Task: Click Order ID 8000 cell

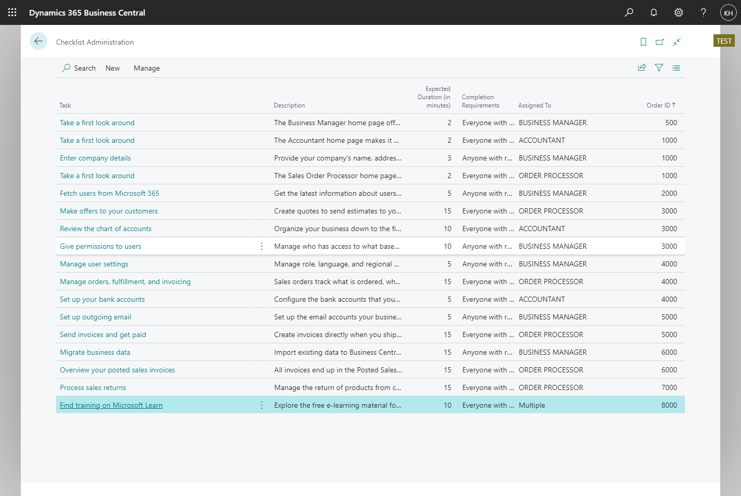Action: point(669,405)
